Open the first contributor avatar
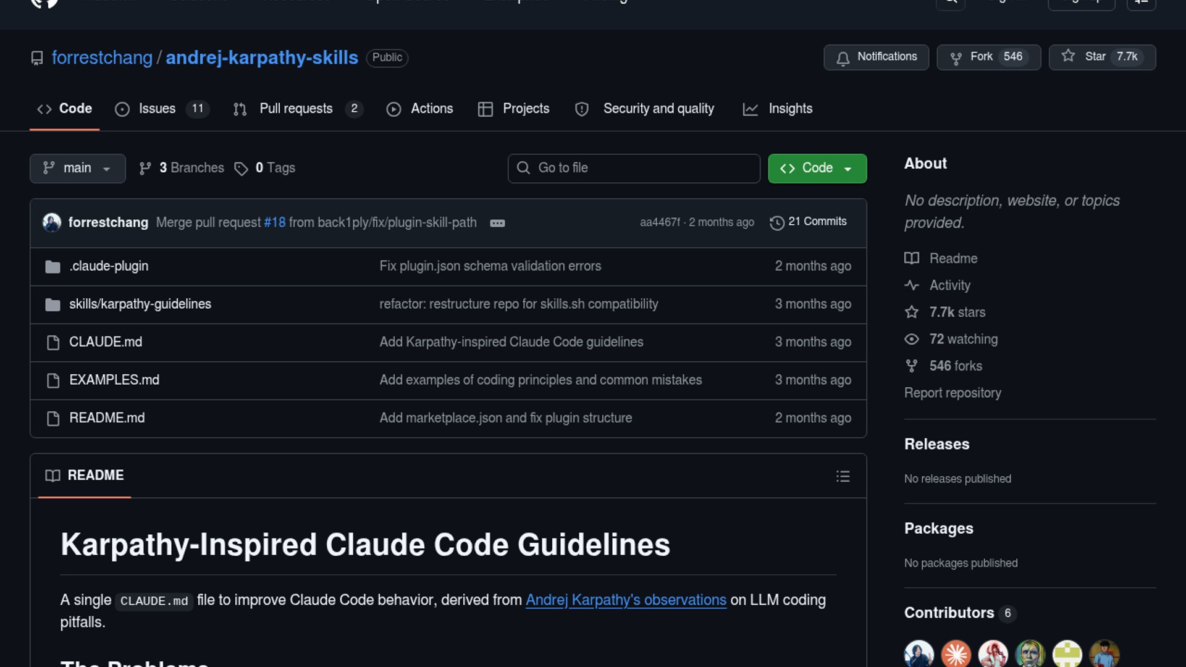 click(919, 654)
